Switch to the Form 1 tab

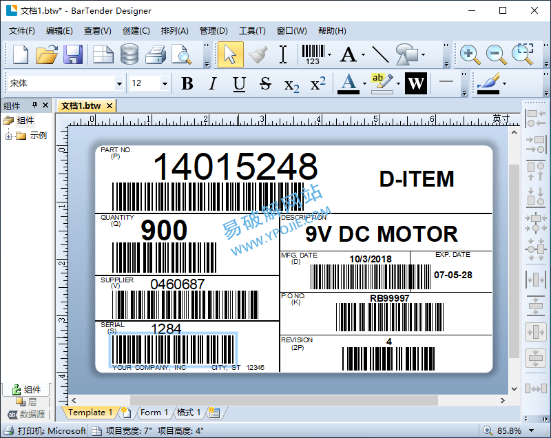click(x=154, y=413)
